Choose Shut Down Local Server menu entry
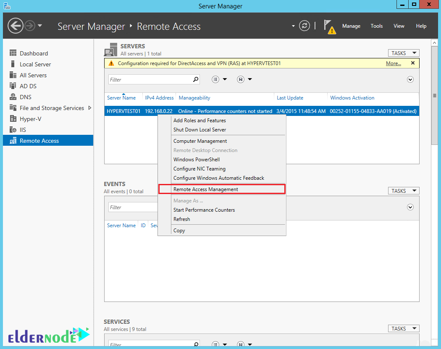 tap(222, 130)
